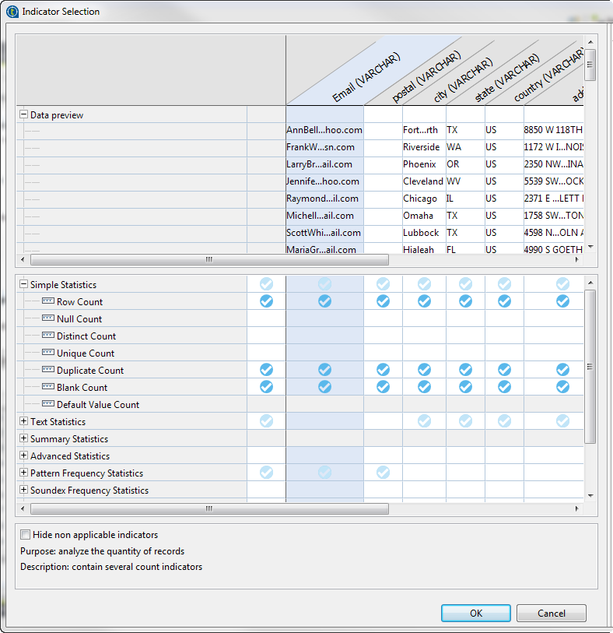This screenshot has width=613, height=633.
Task: Collapse the Simple Statistics group
Action: tap(23, 285)
